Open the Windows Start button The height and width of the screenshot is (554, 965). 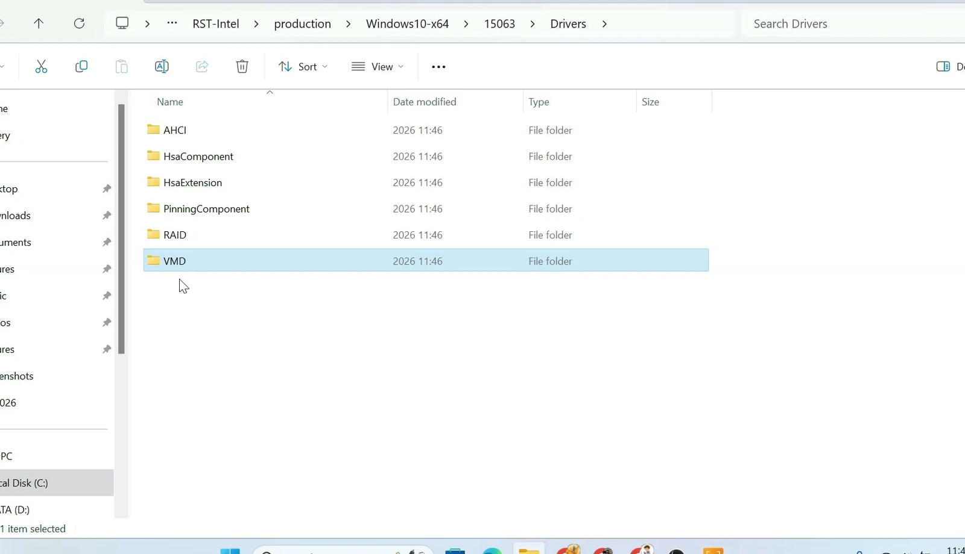(x=230, y=550)
